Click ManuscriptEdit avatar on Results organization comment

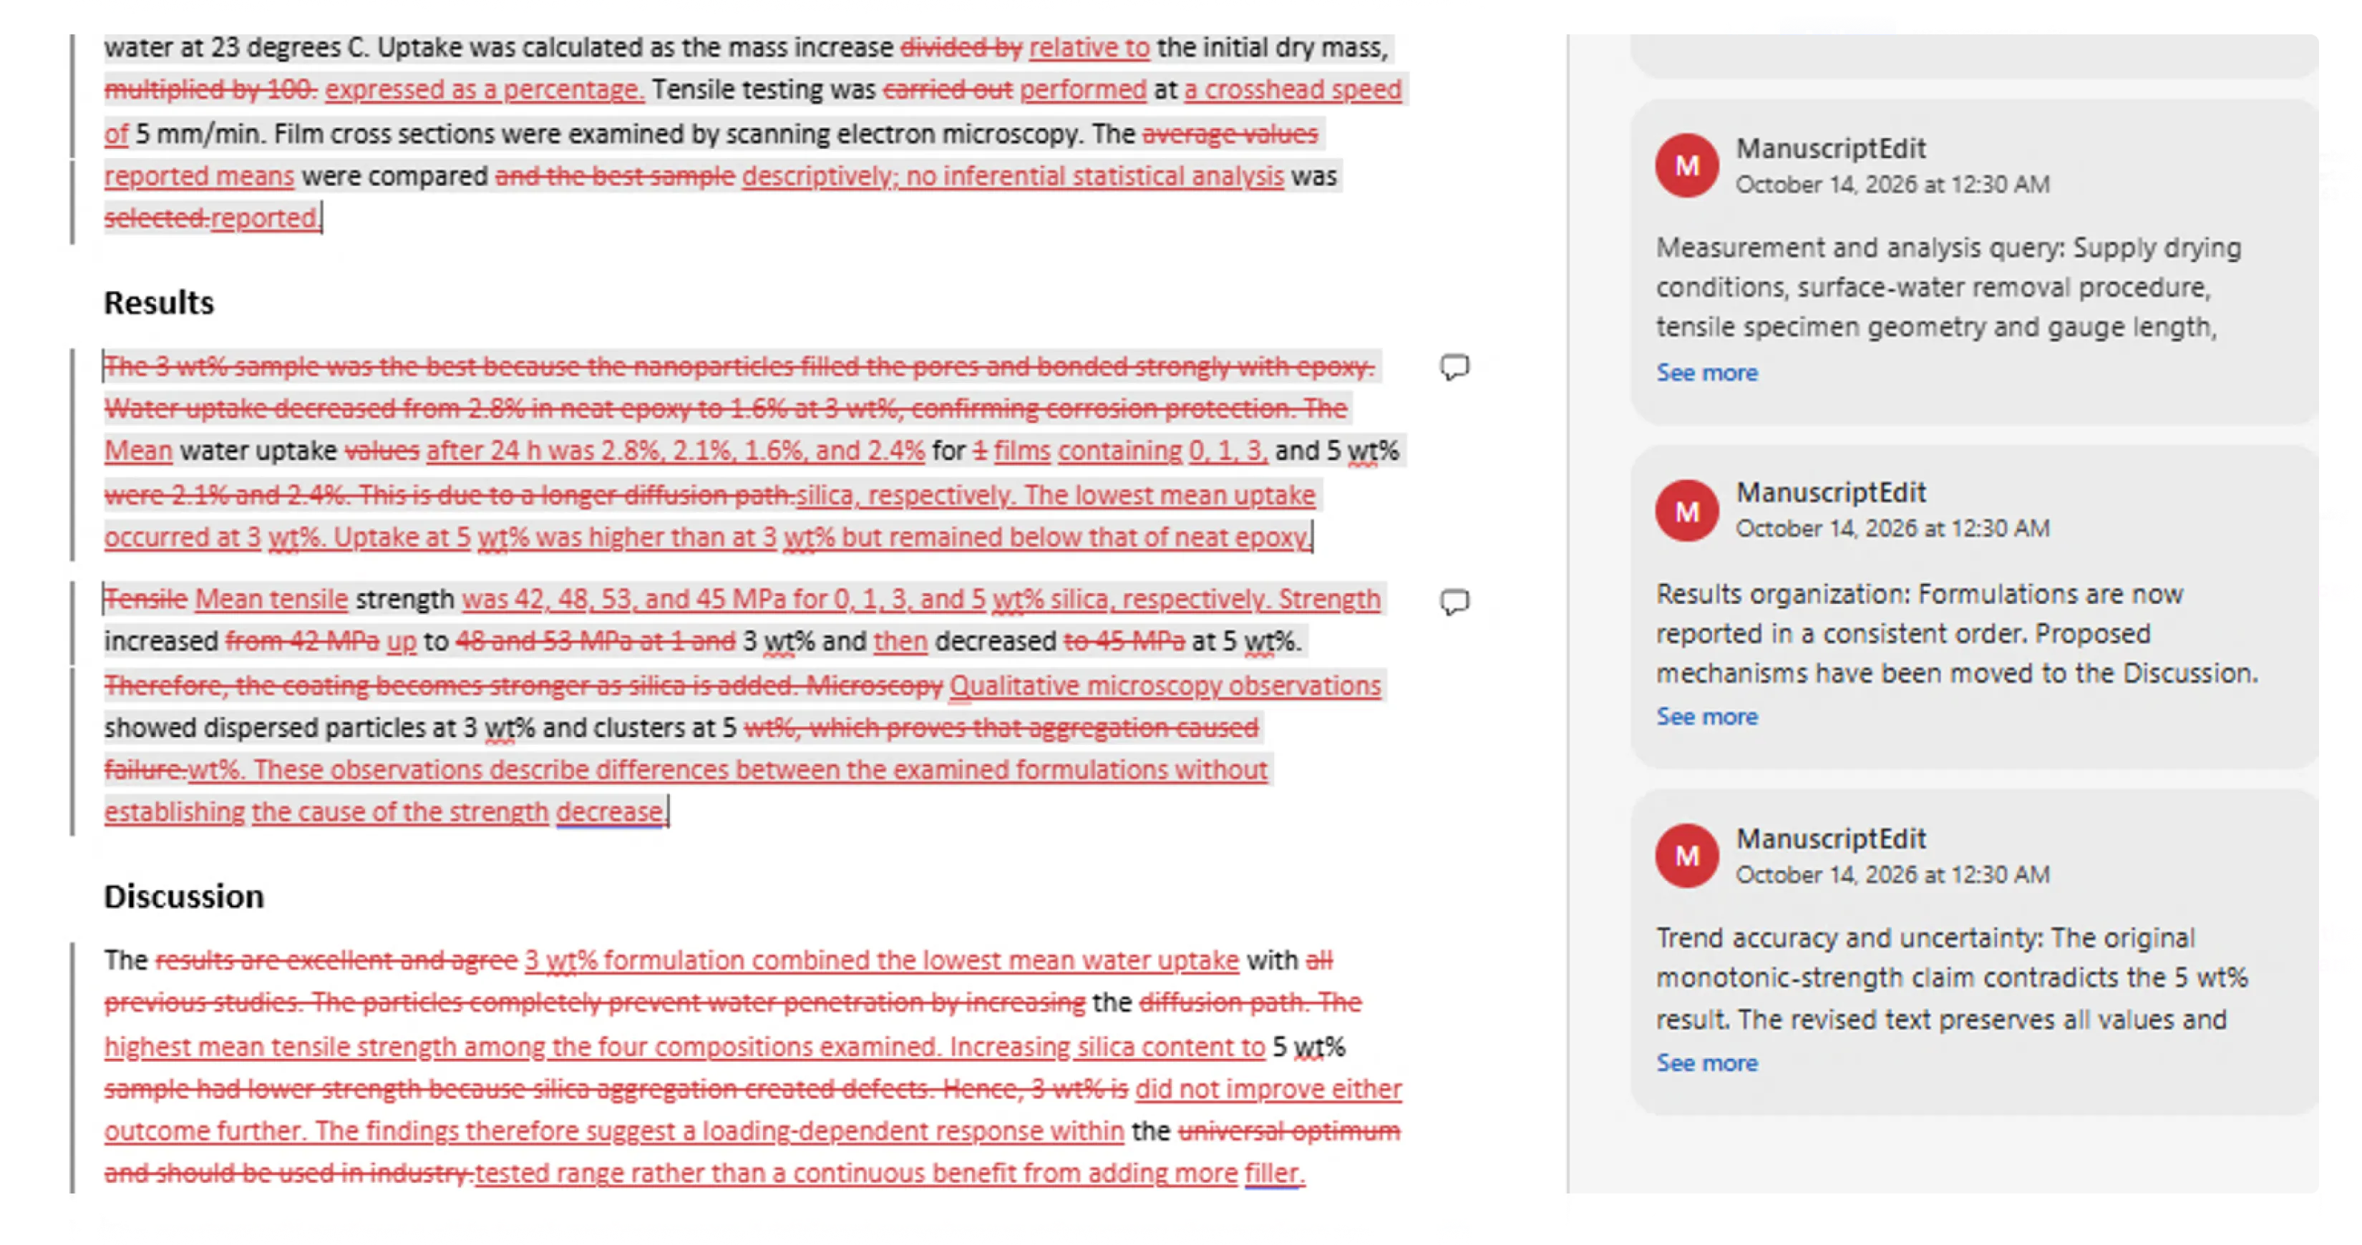(1686, 511)
